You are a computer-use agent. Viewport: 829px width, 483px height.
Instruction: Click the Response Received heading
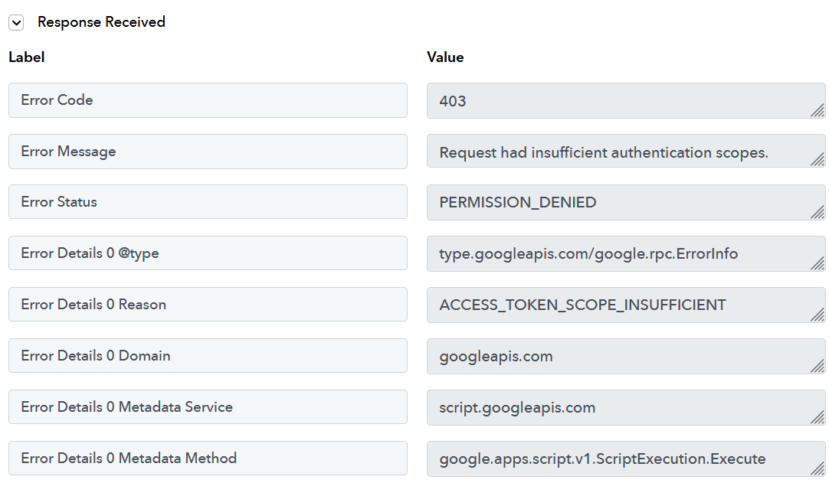click(101, 22)
